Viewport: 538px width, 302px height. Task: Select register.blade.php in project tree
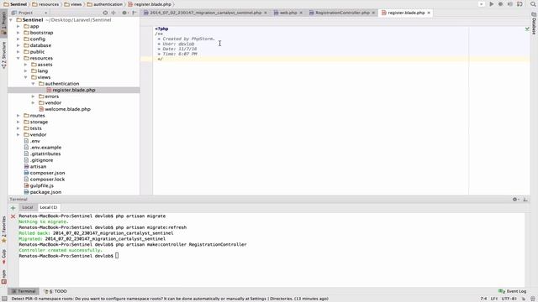pos(74,90)
